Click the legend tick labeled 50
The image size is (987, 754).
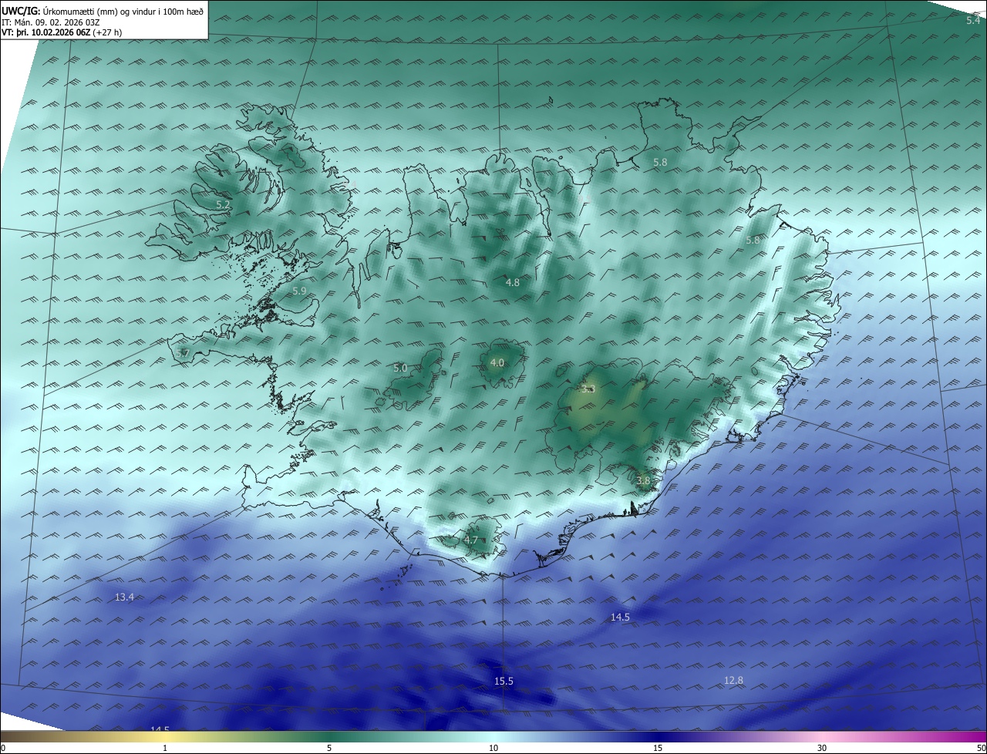click(981, 748)
